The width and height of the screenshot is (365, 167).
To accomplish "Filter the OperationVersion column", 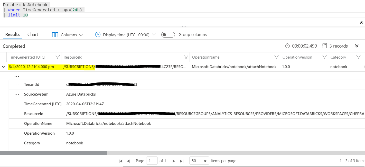I will click(324, 57).
